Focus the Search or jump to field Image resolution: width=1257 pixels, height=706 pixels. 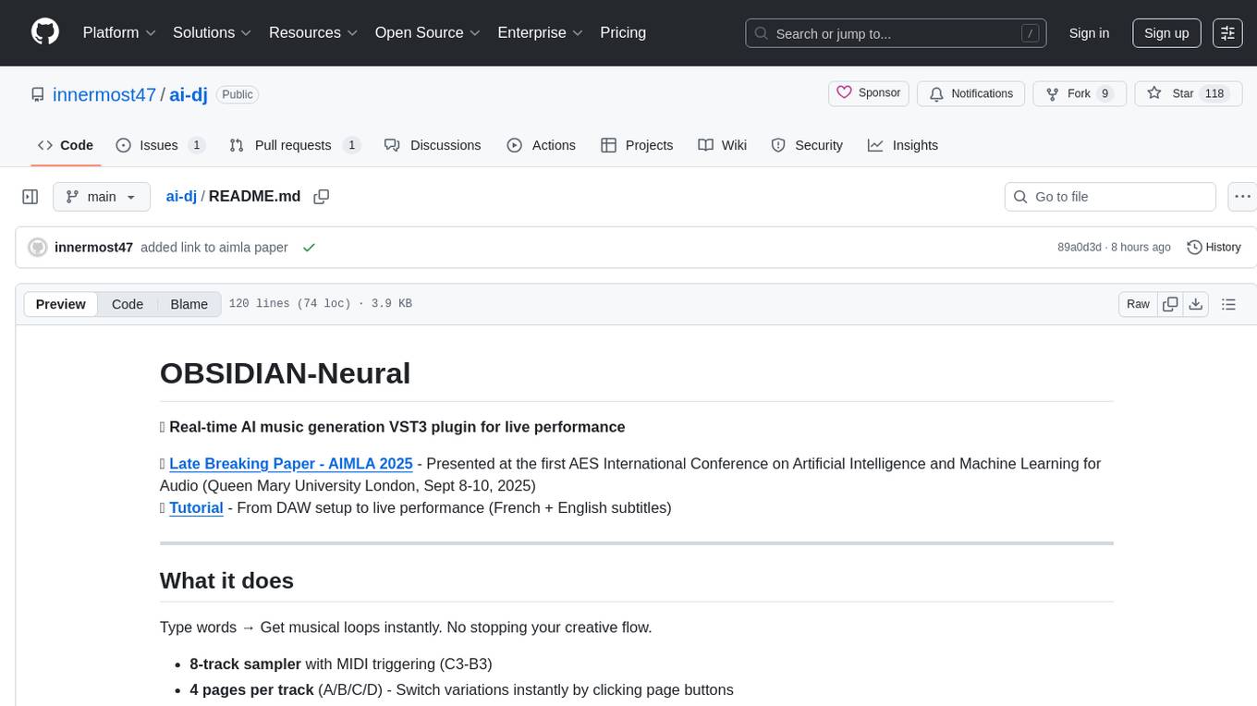(x=896, y=33)
